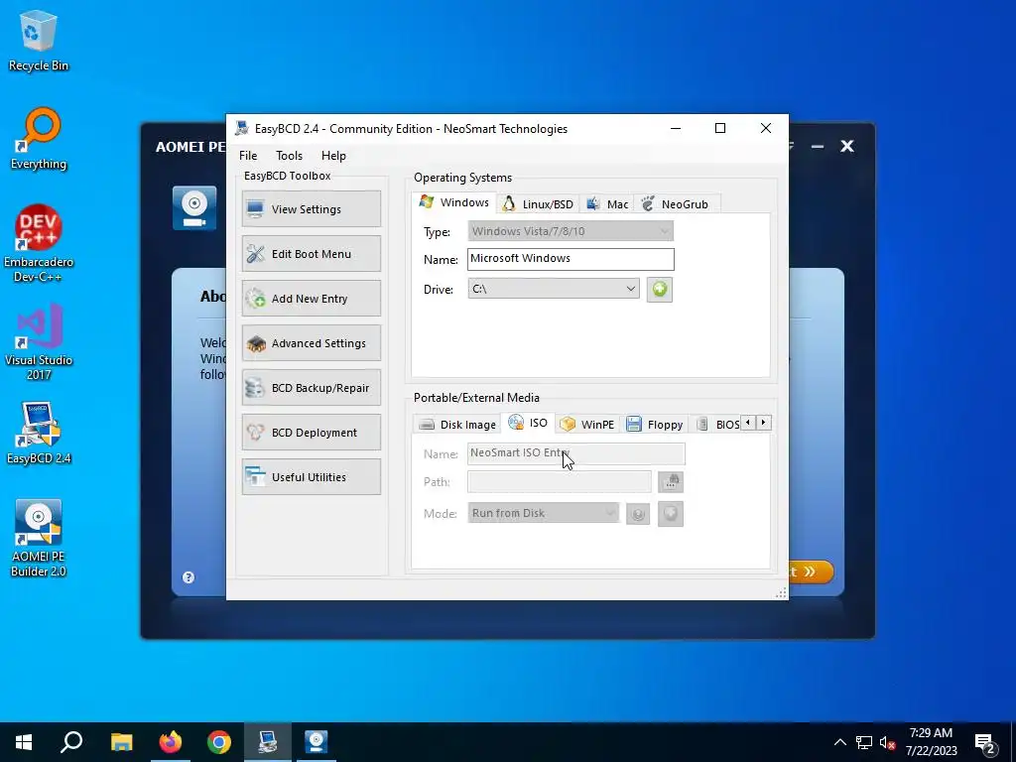Click the taskbar clock showing 7:29 AM
Viewport: 1016px width, 762px height.
pyautogui.click(x=931, y=742)
